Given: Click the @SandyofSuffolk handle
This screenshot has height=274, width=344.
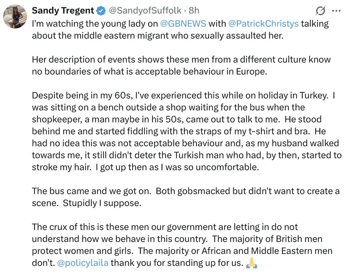Looking at the screenshot, I should (x=145, y=10).
